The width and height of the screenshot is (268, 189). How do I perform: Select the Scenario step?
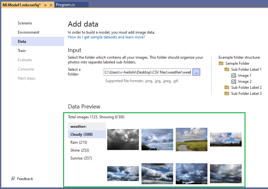pyautogui.click(x=25, y=23)
